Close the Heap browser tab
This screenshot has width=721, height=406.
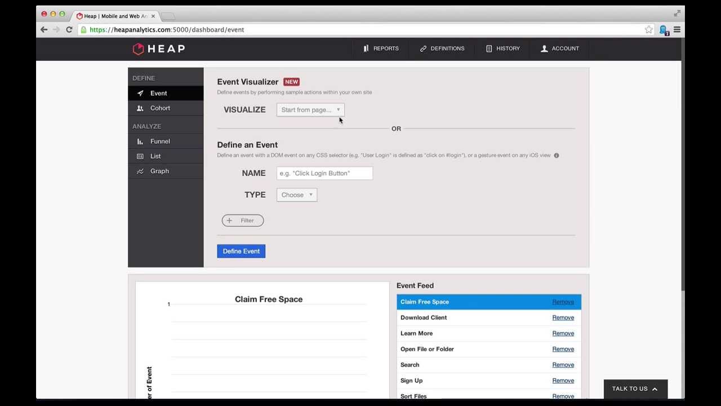[153, 16]
